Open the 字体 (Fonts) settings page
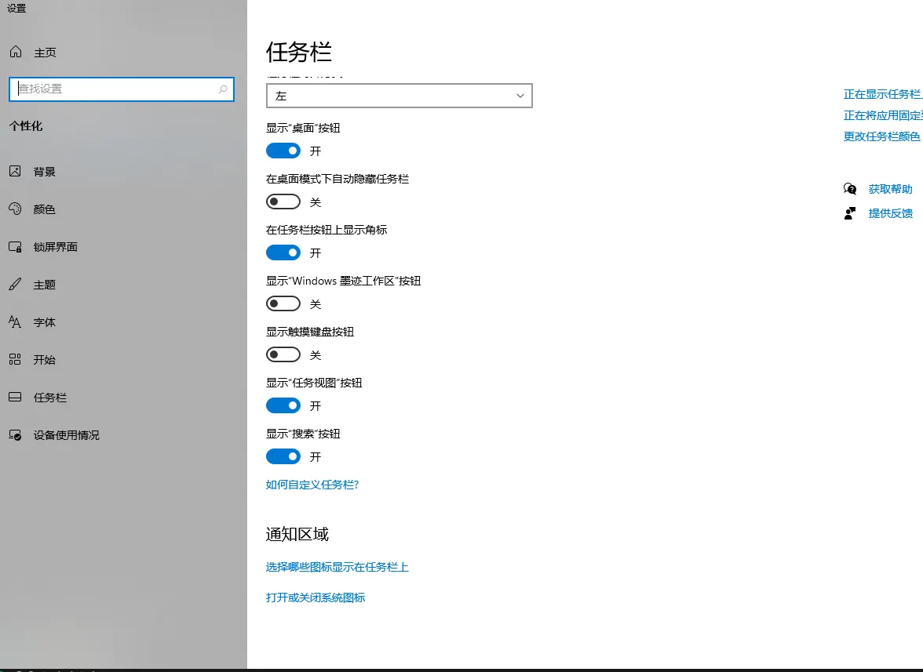Viewport: 923px width, 672px height. point(43,321)
